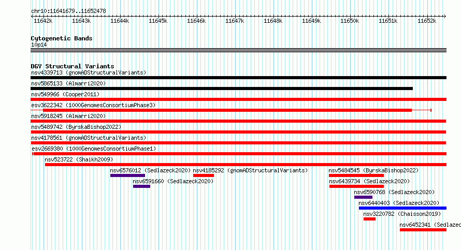Screen dimensions: 461x250
Task: Open nsv6439734 (Sedlazeck2020) label
Action: click(369, 181)
